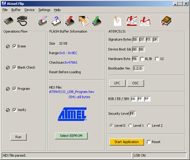Click the Verify status indicator light
This screenshot has height=160, width=190.
pyautogui.click(x=8, y=110)
